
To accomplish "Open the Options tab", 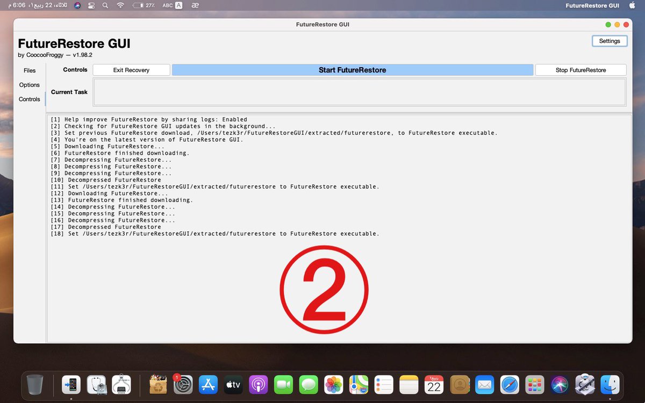I will tap(30, 85).
